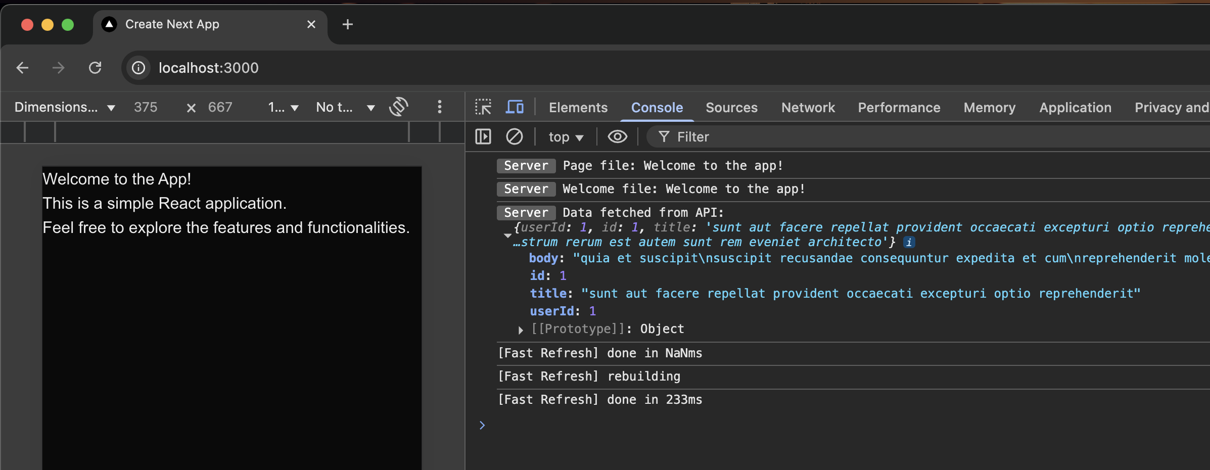Click 'This is a simple React application.' text
Screen dimensions: 1210x470
pos(164,203)
